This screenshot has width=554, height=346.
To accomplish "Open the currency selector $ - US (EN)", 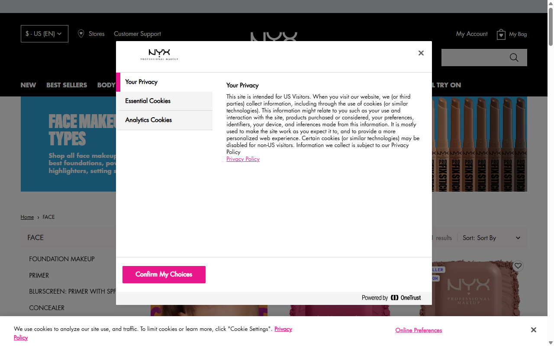I will (45, 34).
